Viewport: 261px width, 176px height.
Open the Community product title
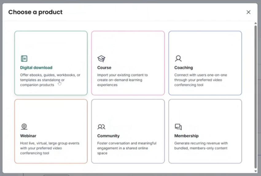108,136
